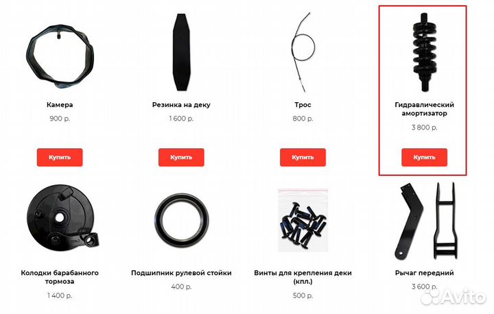Open the Резинка на деку product picture
Viewport: 494px width, 314px height.
click(x=181, y=52)
